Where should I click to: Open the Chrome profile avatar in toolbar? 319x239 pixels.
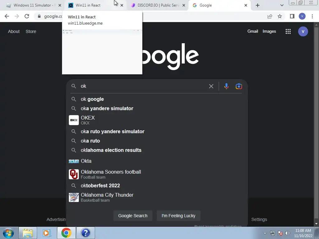pyautogui.click(x=302, y=16)
